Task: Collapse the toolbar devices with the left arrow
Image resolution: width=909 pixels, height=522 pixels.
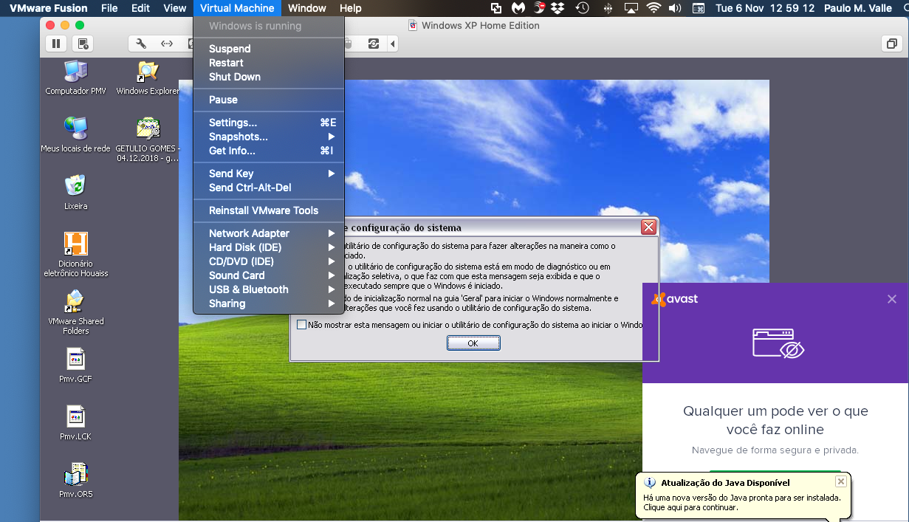Action: point(394,44)
